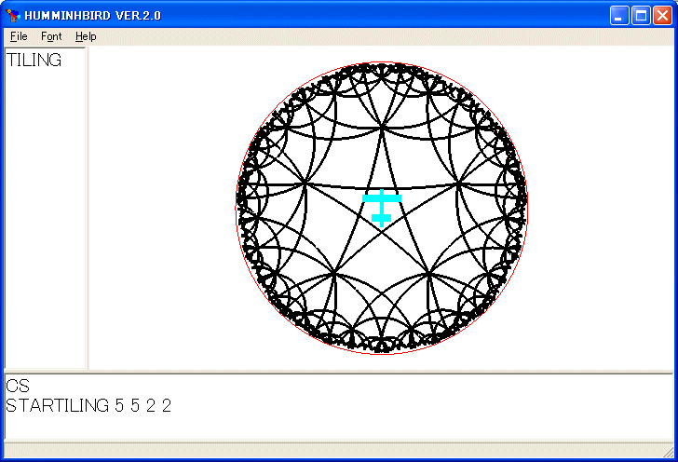This screenshot has height=462, width=678.
Task: Click the resize grip in status bar corner
Action: 669,452
